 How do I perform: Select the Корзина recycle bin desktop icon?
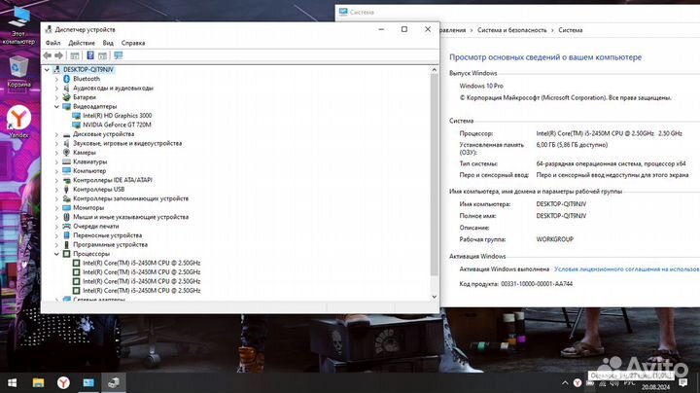click(x=18, y=71)
